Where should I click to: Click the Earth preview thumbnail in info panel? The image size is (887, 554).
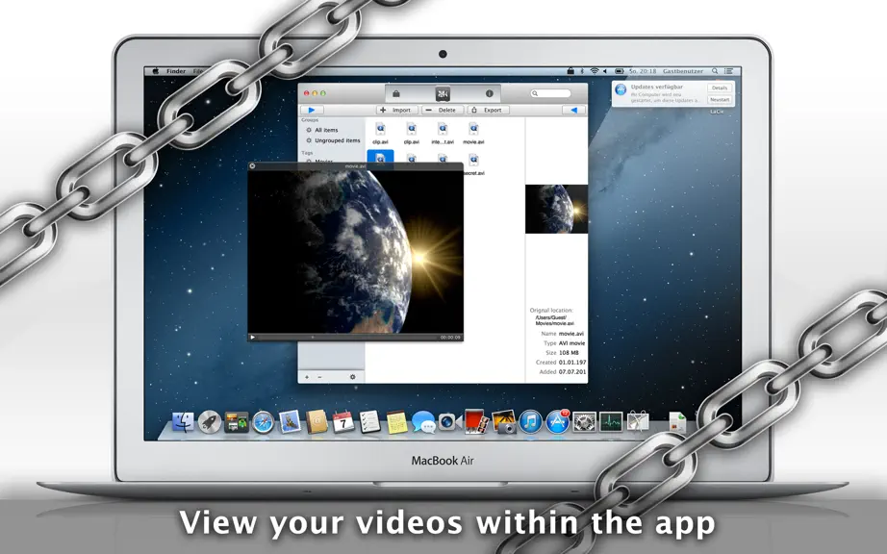[x=556, y=209]
